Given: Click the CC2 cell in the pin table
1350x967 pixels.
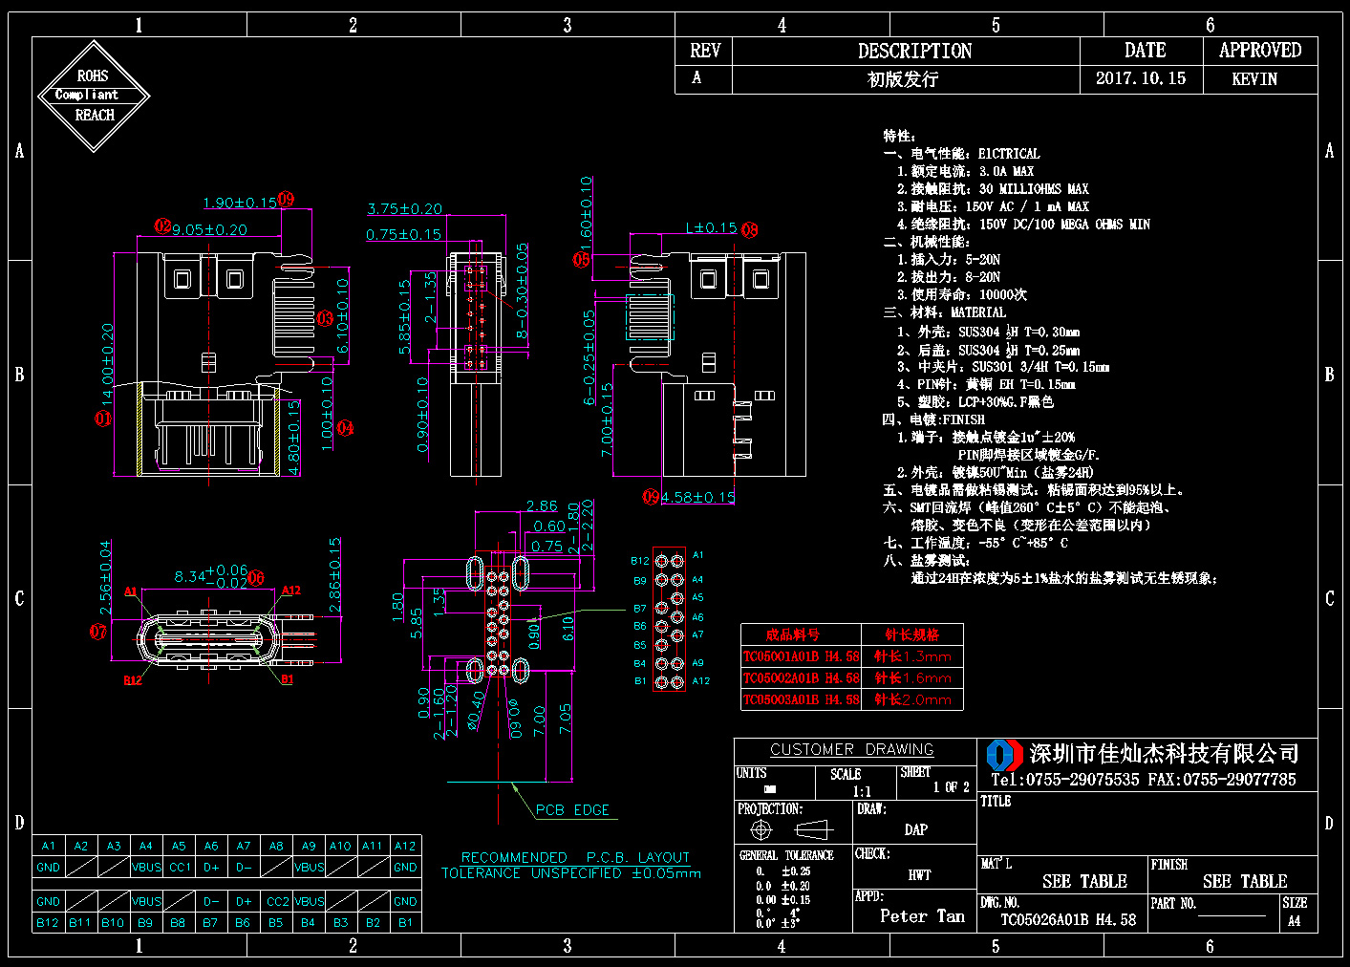Looking at the screenshot, I should coord(277,901).
